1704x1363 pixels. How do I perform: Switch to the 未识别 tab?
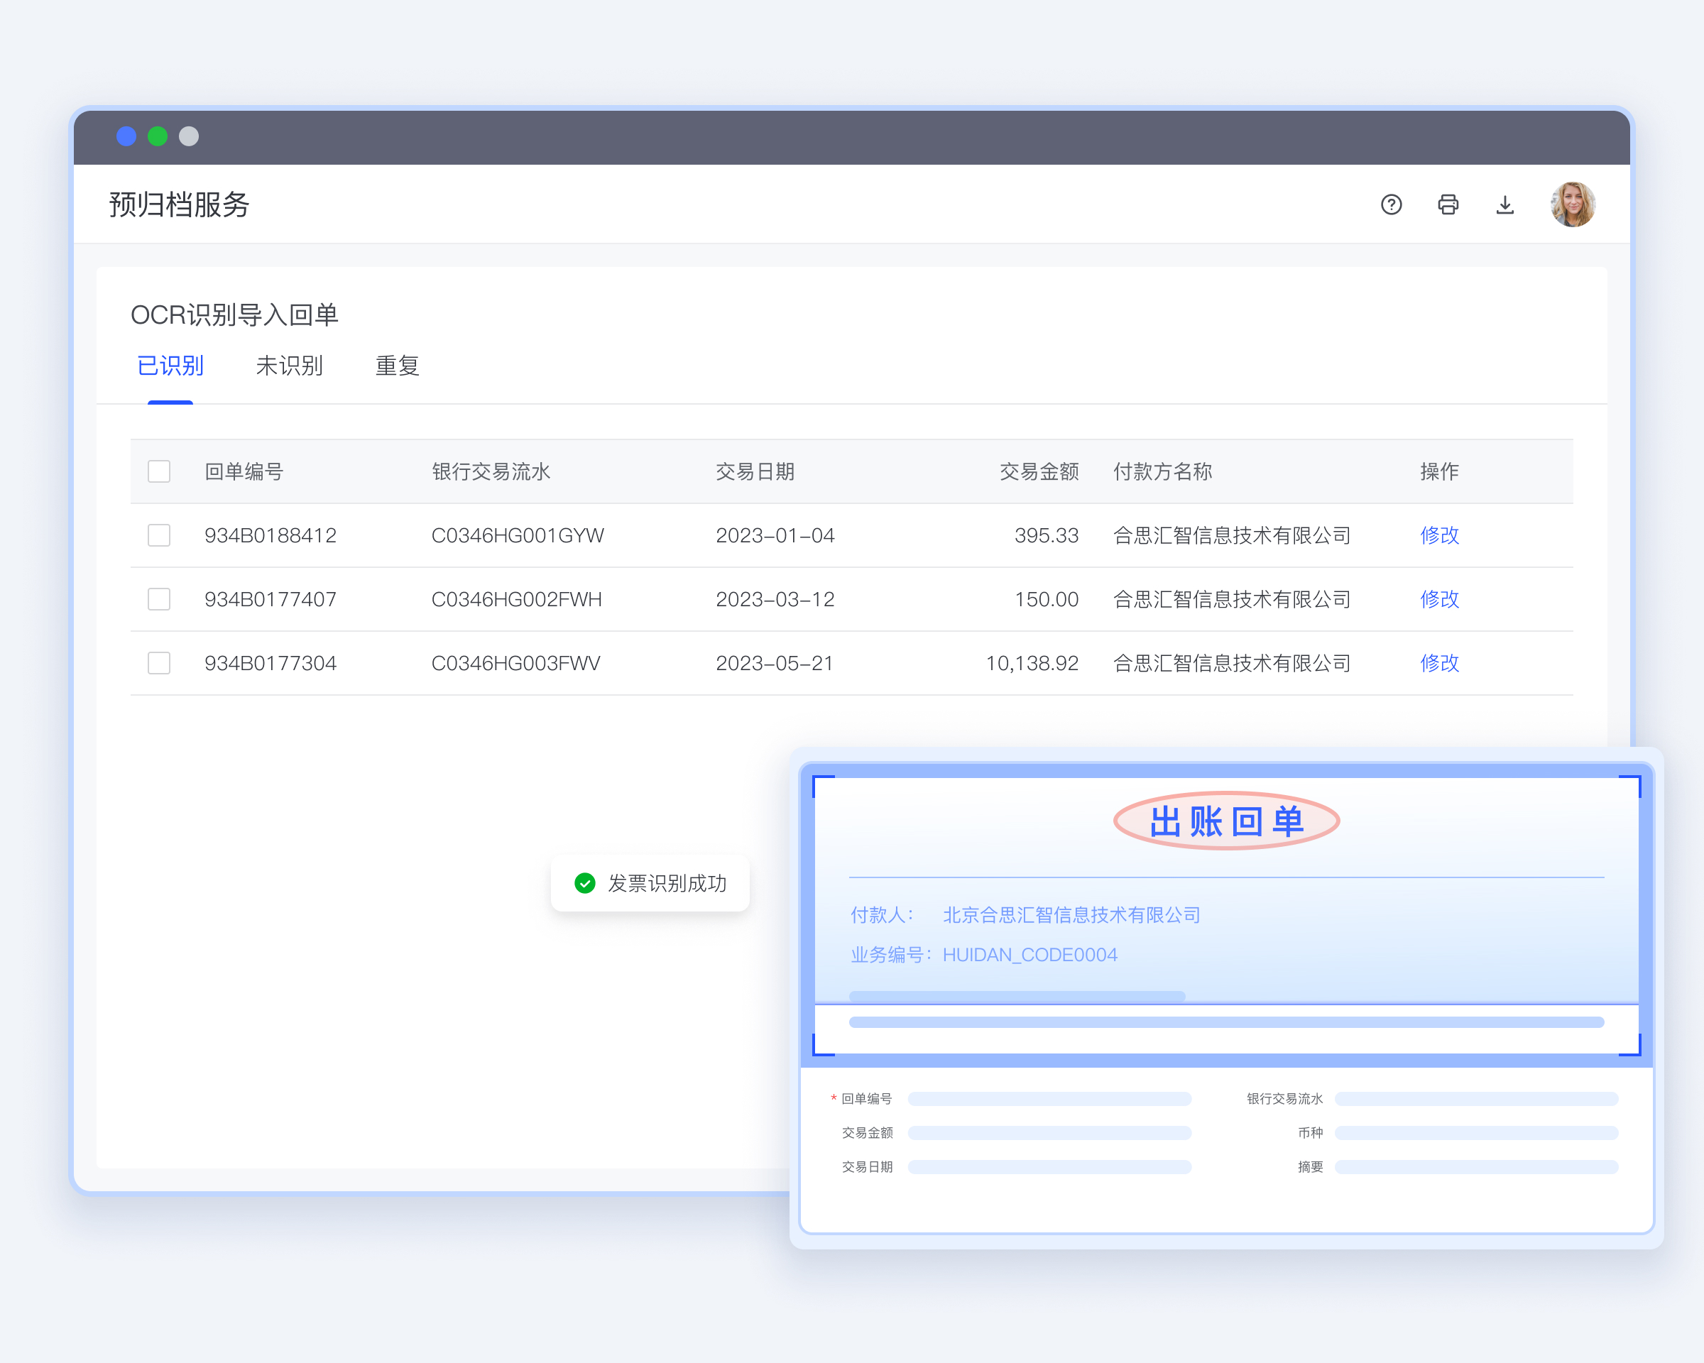[289, 366]
